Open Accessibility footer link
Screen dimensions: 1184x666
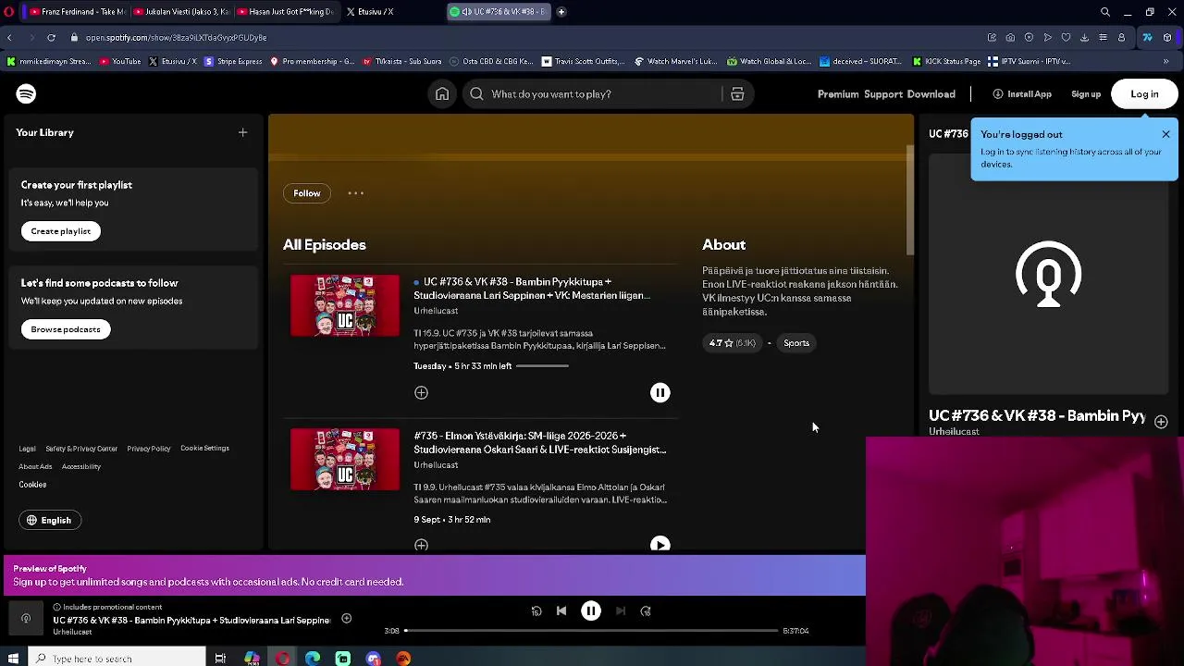81,467
